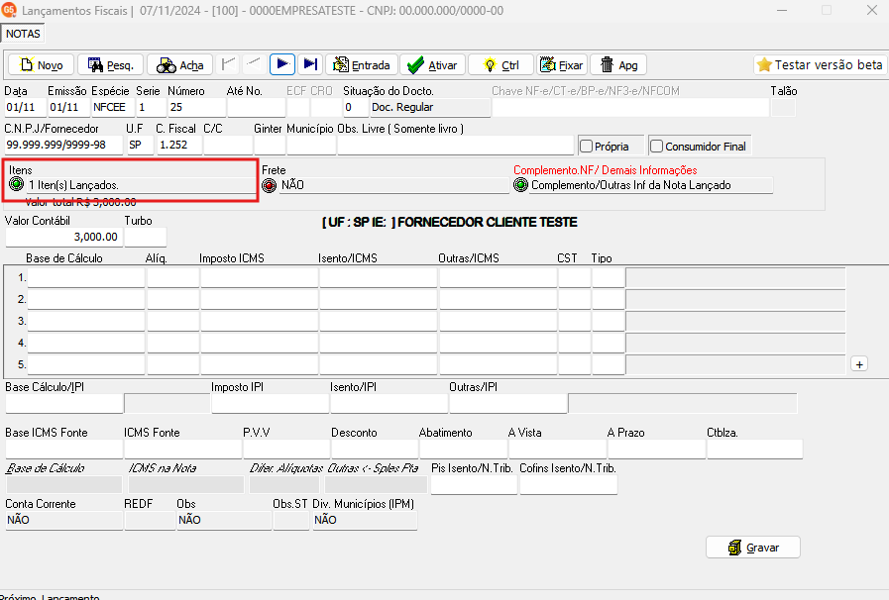Click the Base Cálculo/IPI field
Image resolution: width=889 pixels, height=600 pixels.
pyautogui.click(x=64, y=403)
